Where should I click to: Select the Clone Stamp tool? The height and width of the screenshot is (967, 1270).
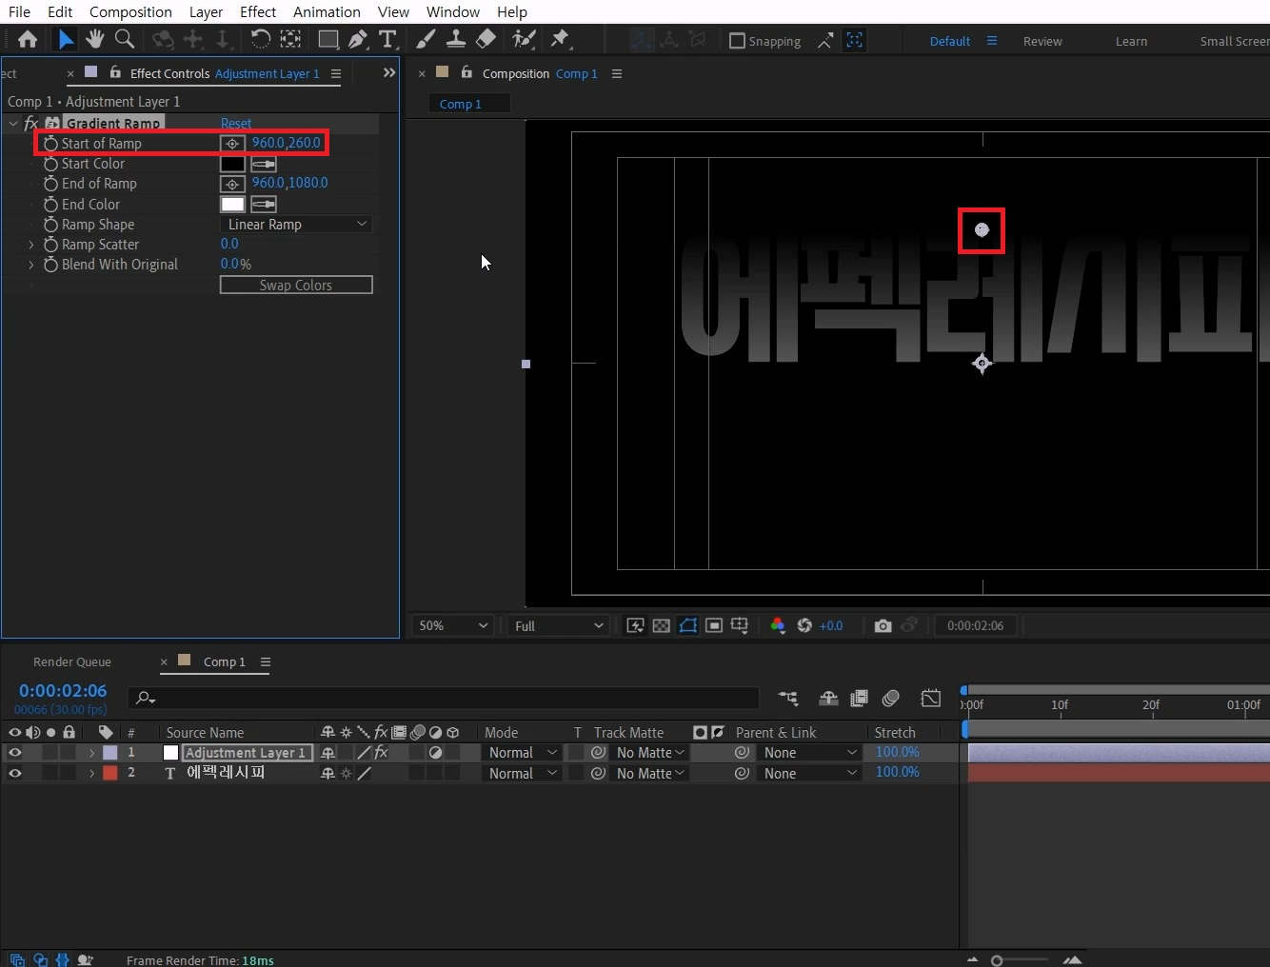coord(456,39)
